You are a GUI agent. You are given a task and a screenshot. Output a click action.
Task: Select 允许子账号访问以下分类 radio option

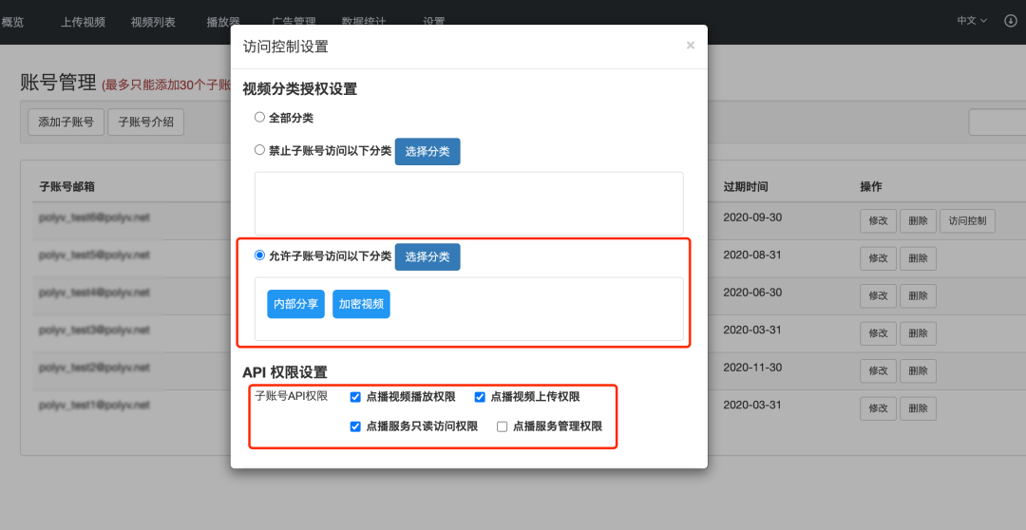pos(259,256)
